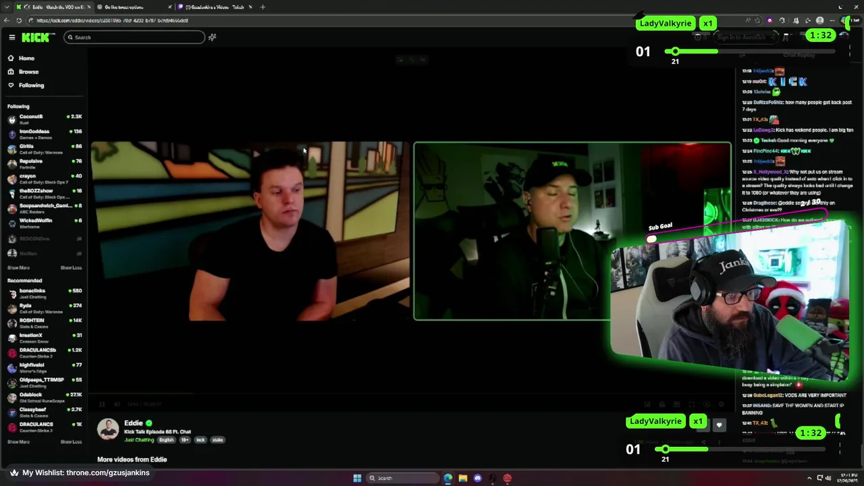Open theBOZZshow channel avatar

[11, 193]
